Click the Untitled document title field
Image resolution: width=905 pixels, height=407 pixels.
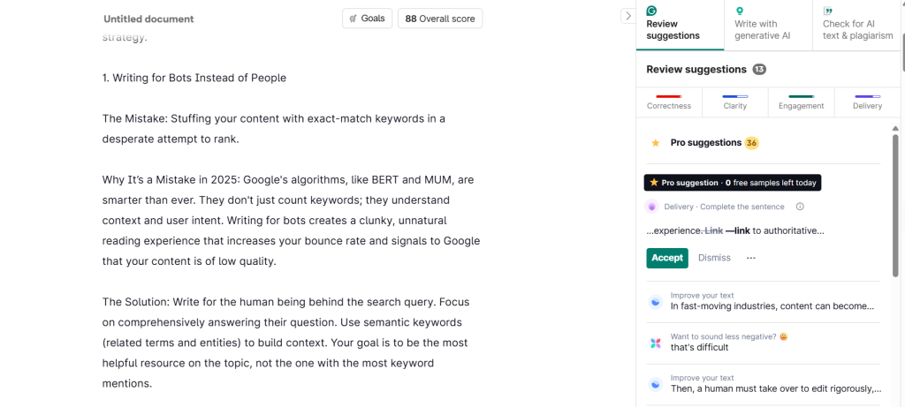coord(148,19)
